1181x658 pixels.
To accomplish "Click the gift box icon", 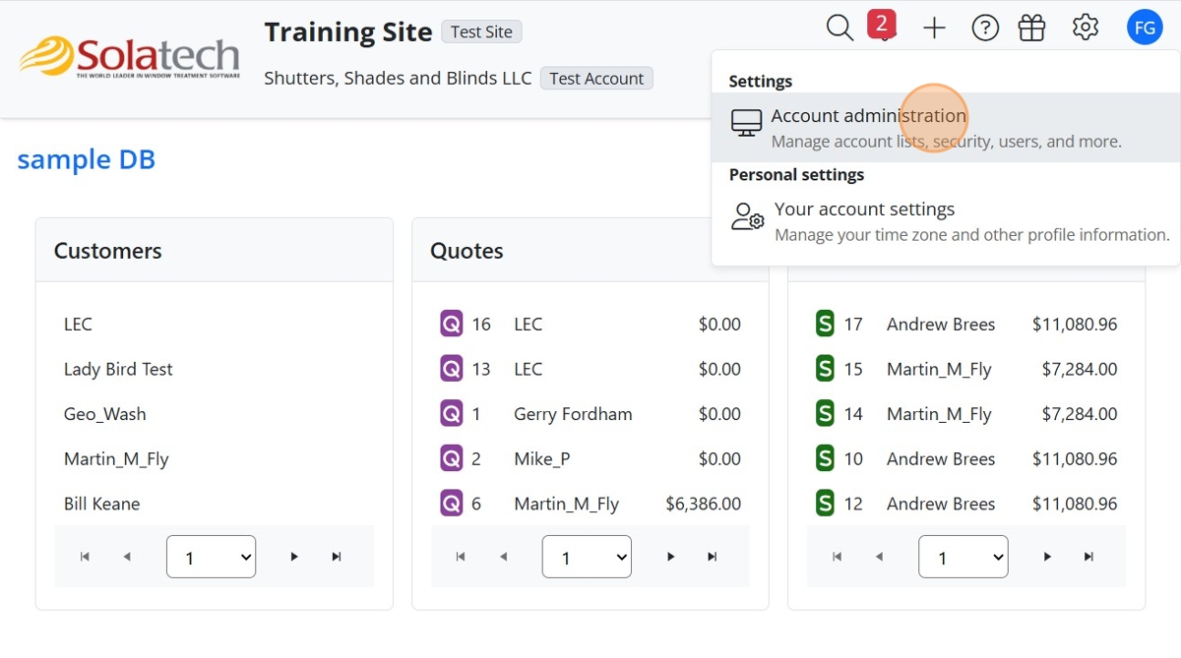I will point(1031,29).
